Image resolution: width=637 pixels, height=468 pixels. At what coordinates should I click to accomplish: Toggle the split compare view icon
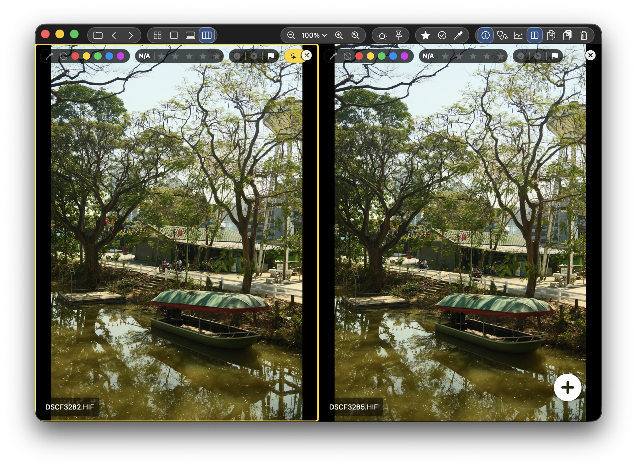click(534, 35)
